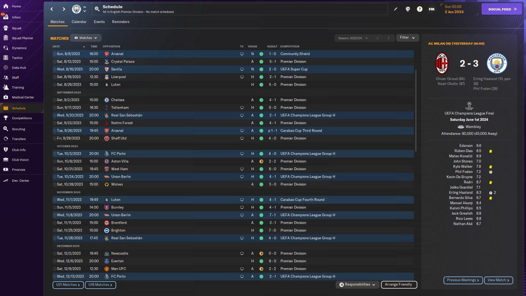Screen dimensions: 526x296
Task: Click the VENUE column header
Action: coord(252,46)
